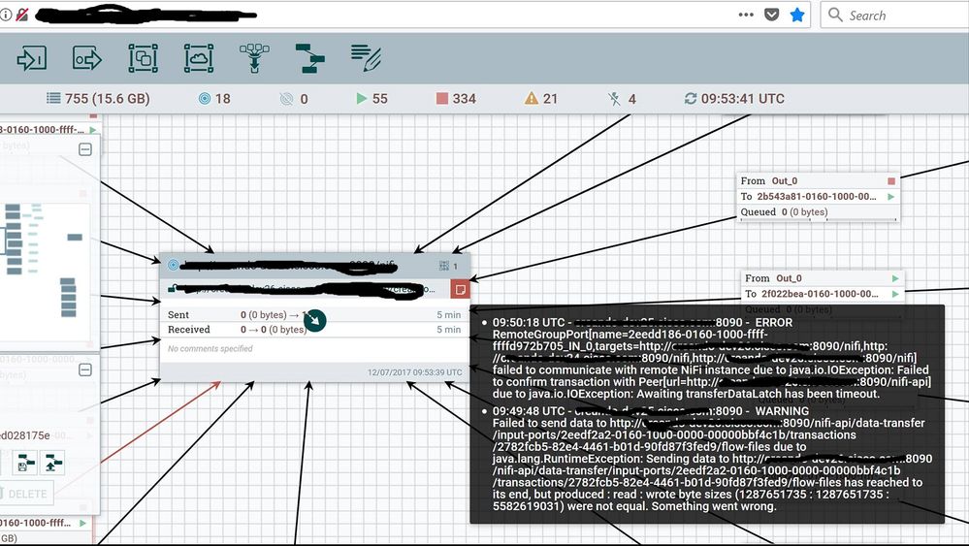Open the browser page actions ellipsis menu
Viewport: 969px width, 546px height.
pos(746,15)
